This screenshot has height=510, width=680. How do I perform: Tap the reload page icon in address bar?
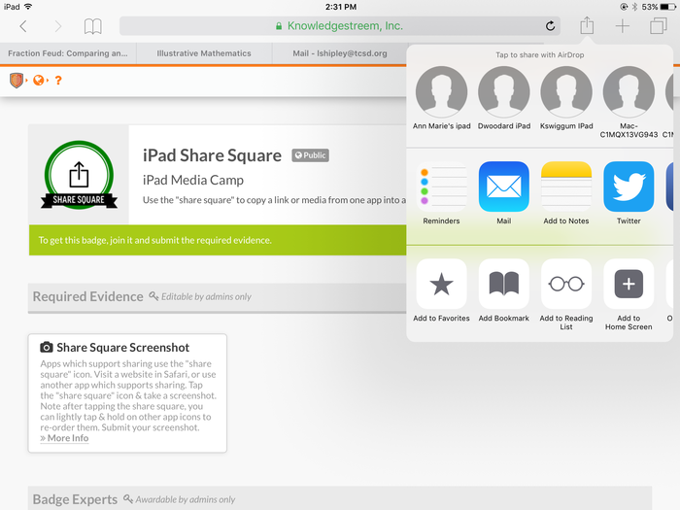pos(551,26)
